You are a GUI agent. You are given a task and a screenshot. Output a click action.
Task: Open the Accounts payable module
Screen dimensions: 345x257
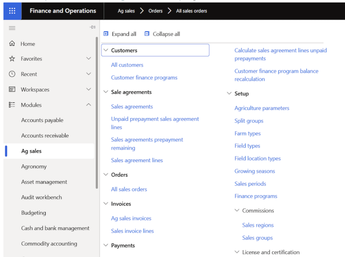click(42, 120)
